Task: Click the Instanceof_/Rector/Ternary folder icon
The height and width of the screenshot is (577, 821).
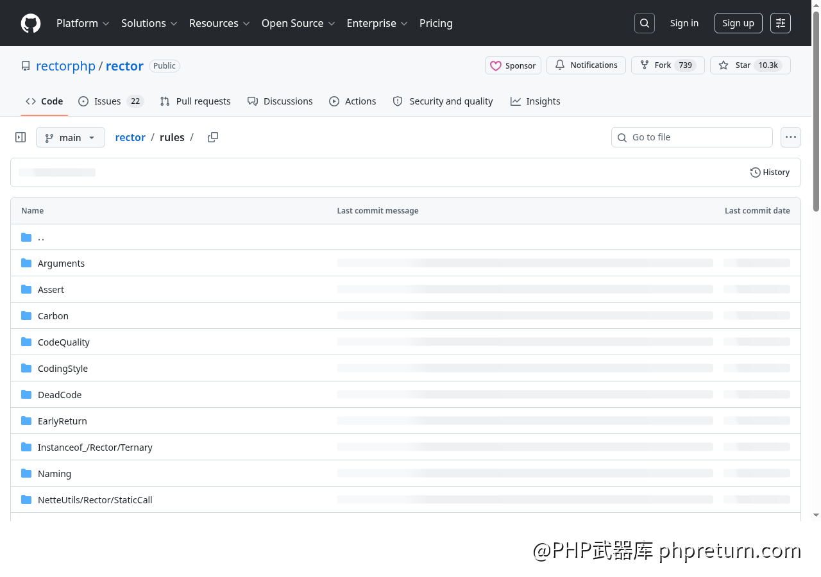Action: click(x=26, y=447)
